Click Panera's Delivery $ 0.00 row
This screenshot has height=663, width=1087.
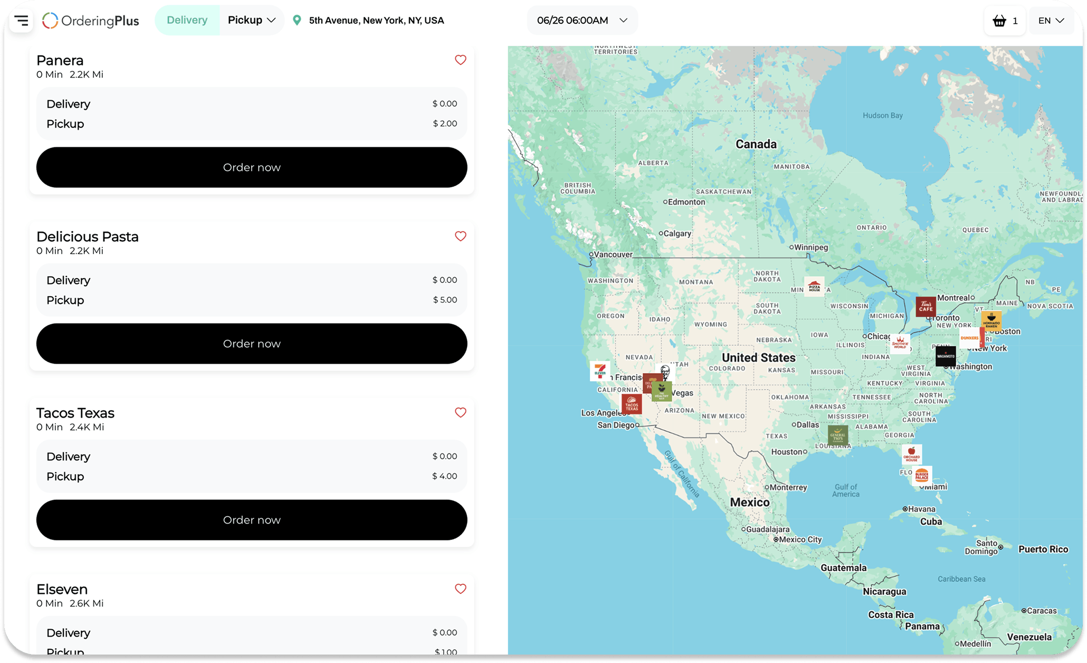tap(252, 104)
